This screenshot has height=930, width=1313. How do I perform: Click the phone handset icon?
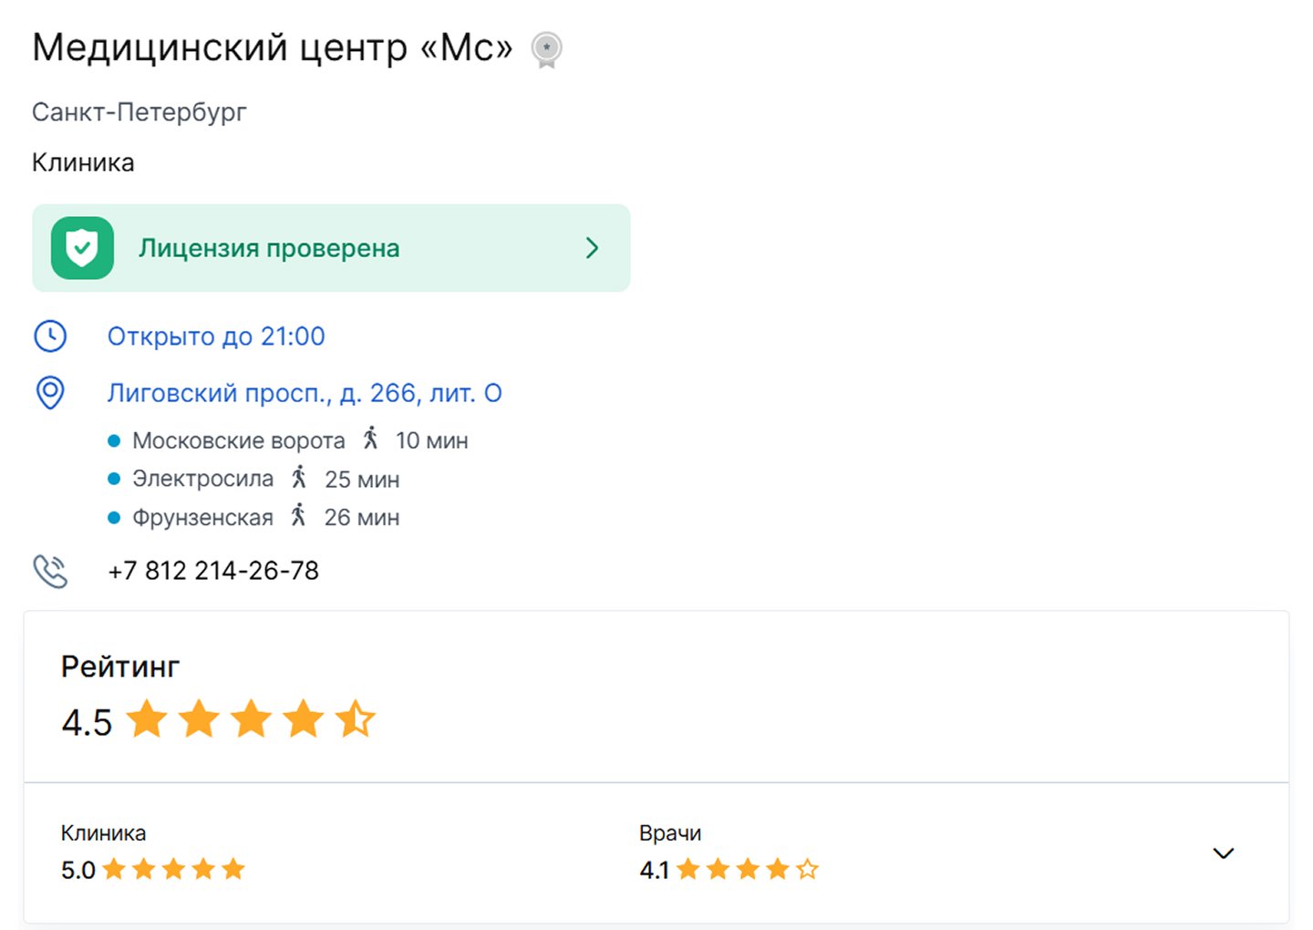pos(50,572)
